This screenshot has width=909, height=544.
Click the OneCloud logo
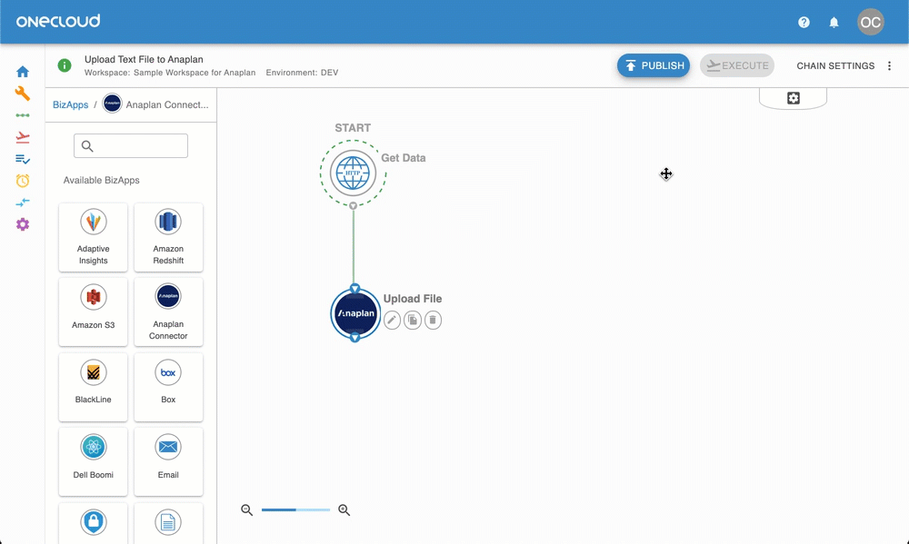coord(58,22)
